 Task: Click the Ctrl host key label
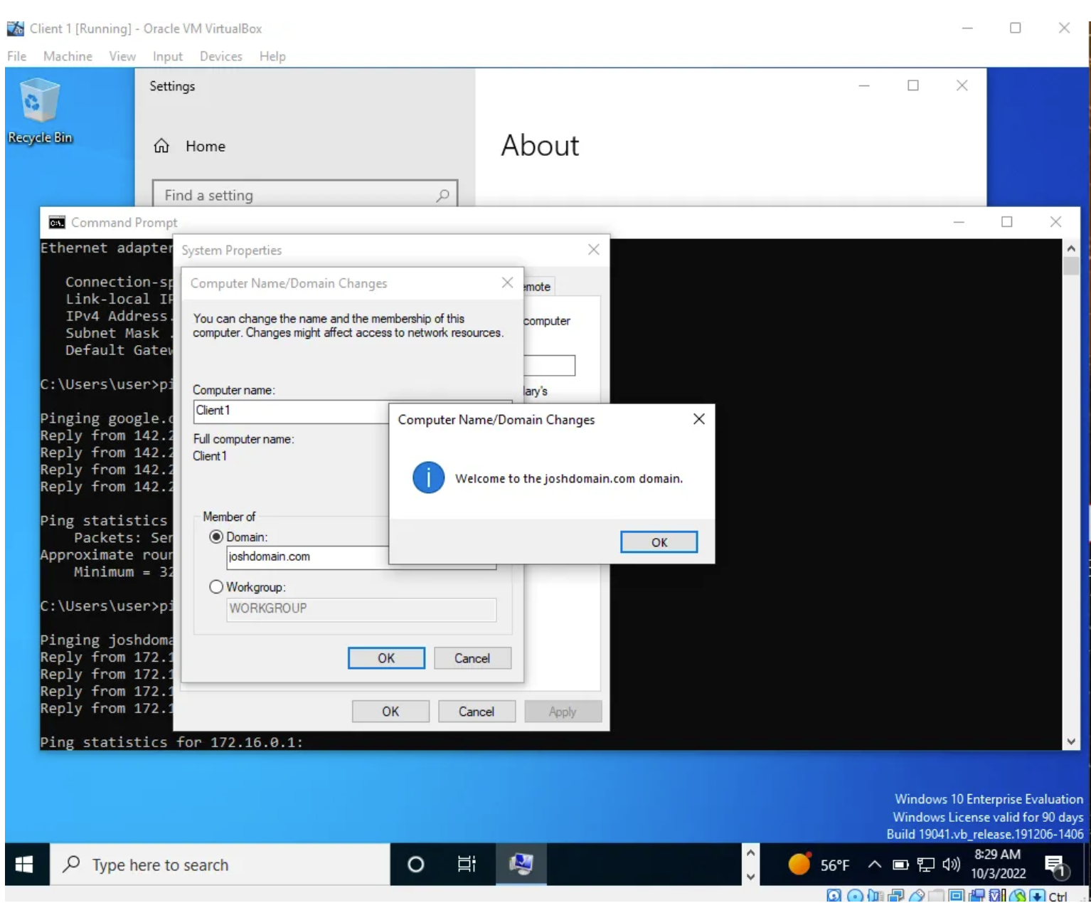[x=1058, y=897]
